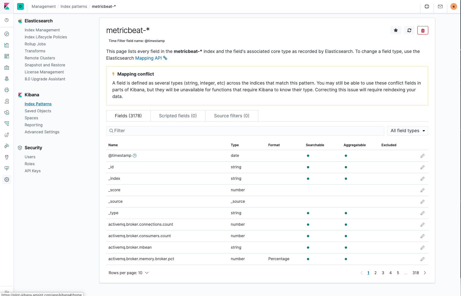461x296 pixels.
Task: Open Metrics from the side navigation
Action: (7, 101)
